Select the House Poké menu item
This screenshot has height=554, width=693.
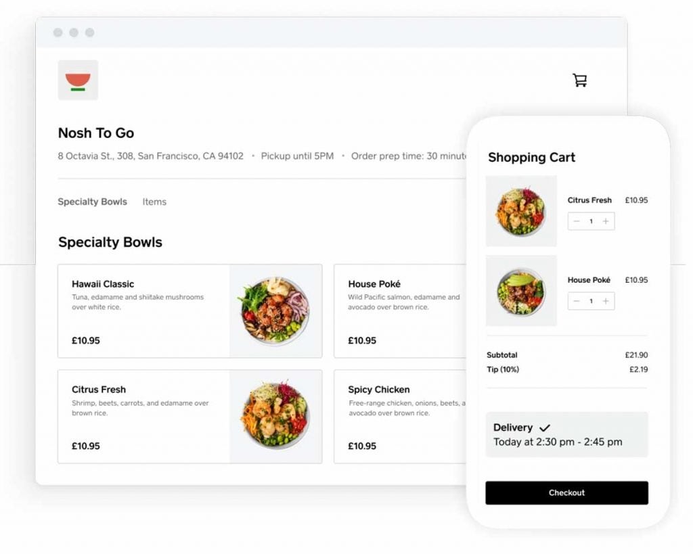[x=400, y=311]
